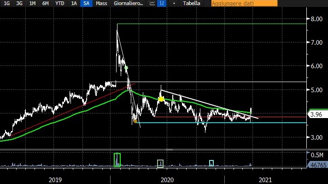Select the 3G time range
This screenshot has width=328, height=184.
pos(19,3)
